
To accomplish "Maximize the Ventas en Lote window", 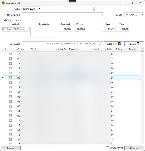I will point(131,3).
